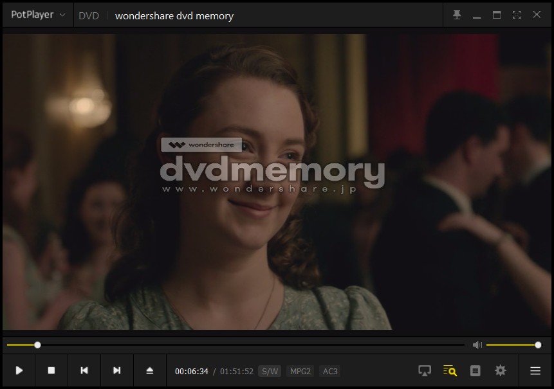Click the MPG2 video codec badge
The width and height of the screenshot is (554, 389).
click(300, 371)
